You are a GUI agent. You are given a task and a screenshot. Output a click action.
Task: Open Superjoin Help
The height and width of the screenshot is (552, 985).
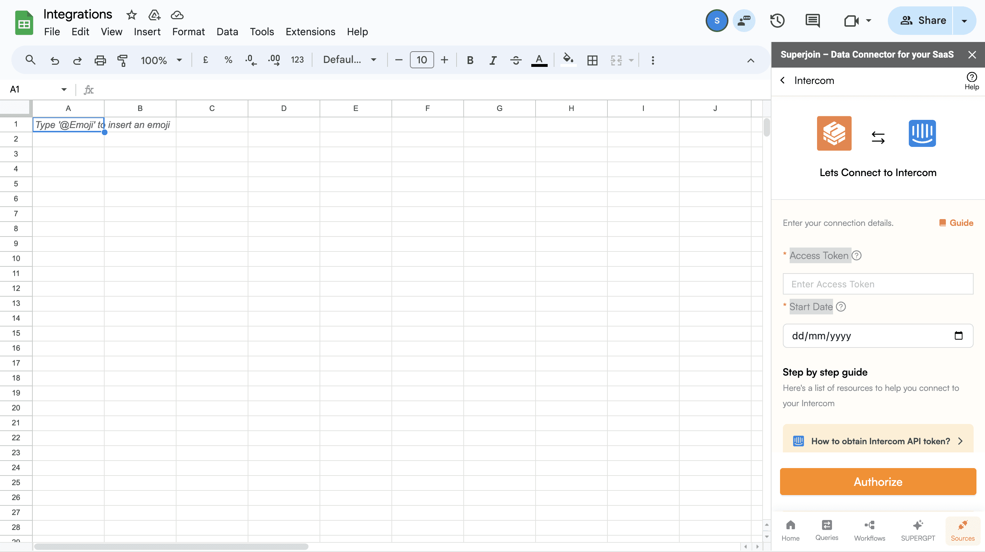point(971,81)
